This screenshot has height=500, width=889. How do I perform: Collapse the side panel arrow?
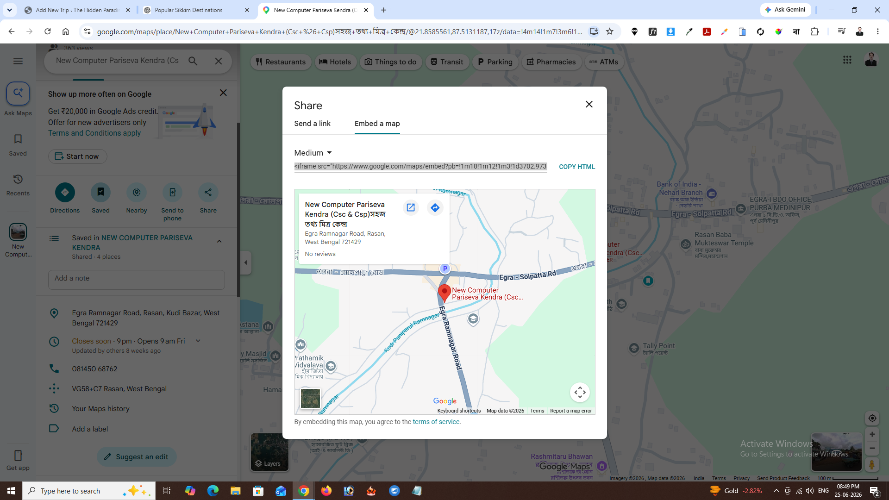click(x=246, y=262)
